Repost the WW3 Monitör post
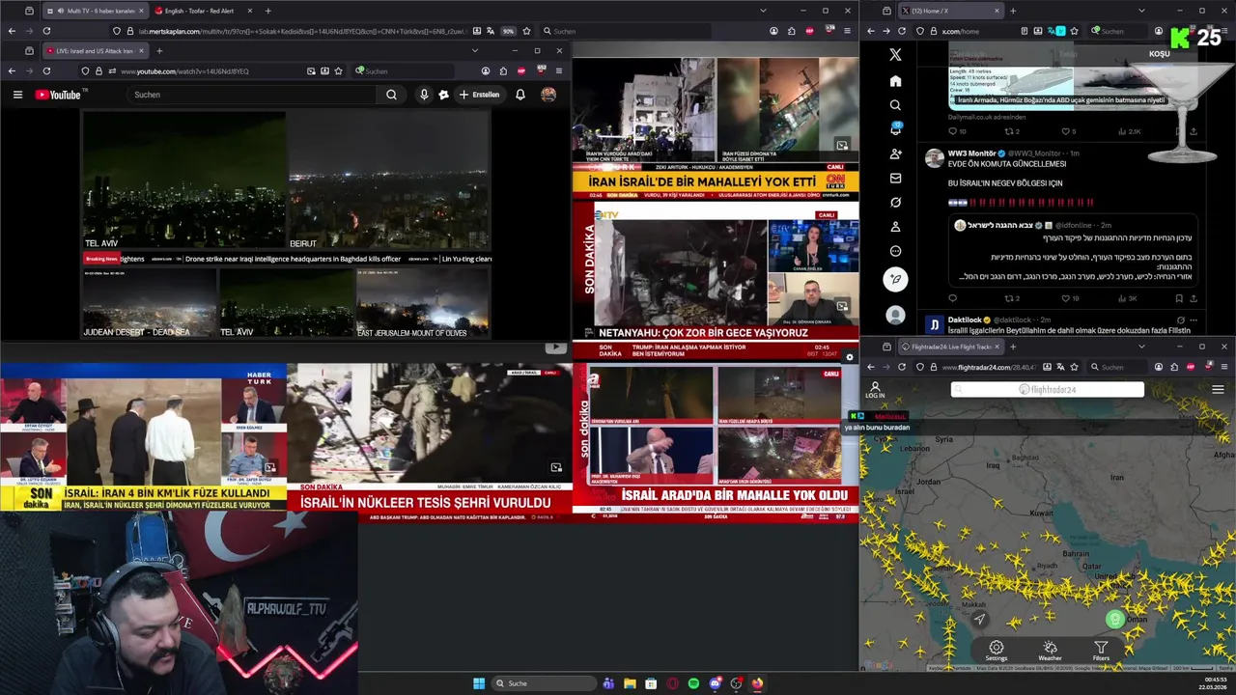This screenshot has width=1236, height=695. tap(1011, 298)
